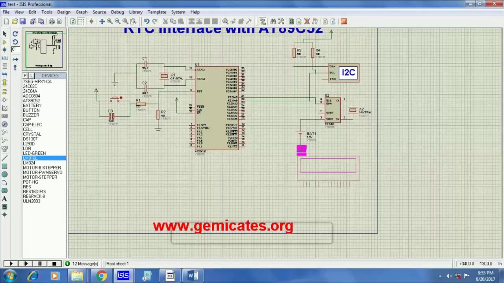Zoom out using magnifier minus icon
The width and height of the screenshot is (504, 283).
pyautogui.click(x=118, y=21)
